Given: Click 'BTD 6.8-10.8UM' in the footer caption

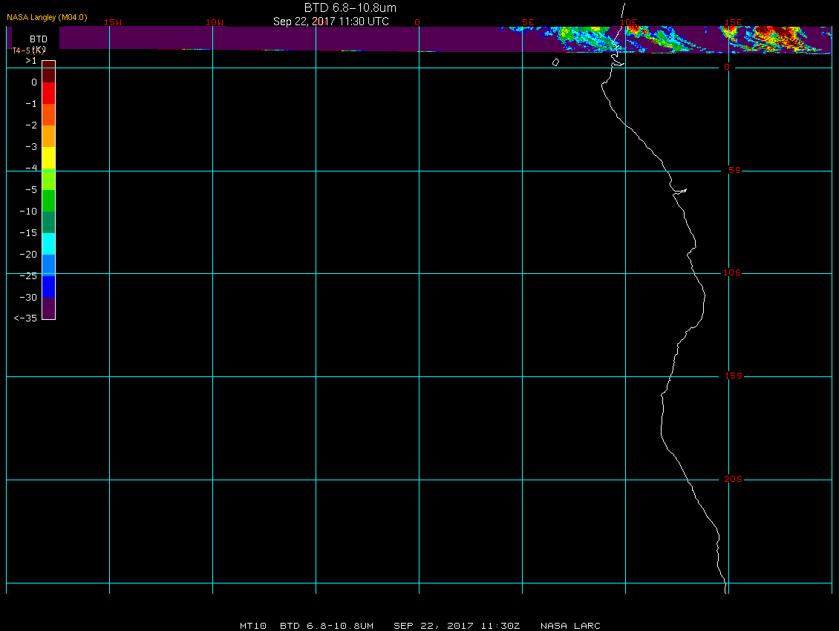Looking at the screenshot, I should point(327,626).
